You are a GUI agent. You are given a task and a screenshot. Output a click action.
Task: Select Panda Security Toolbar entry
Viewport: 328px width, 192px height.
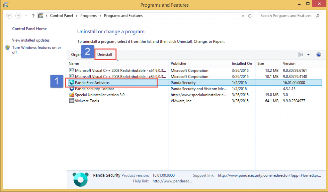click(194, 89)
